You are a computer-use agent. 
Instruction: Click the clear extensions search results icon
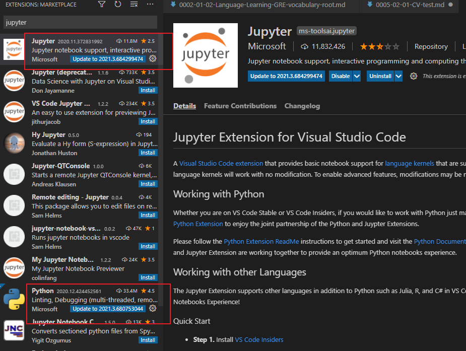(134, 4)
